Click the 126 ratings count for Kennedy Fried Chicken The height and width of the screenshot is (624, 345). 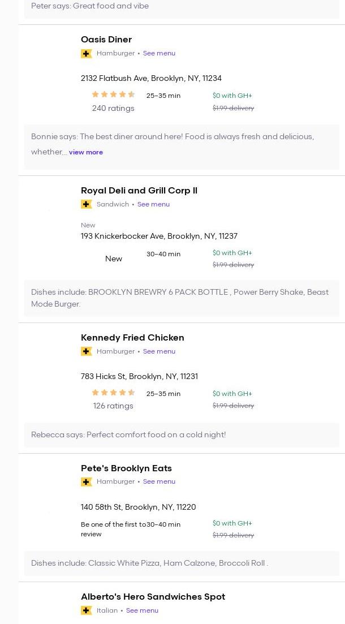pos(113,406)
